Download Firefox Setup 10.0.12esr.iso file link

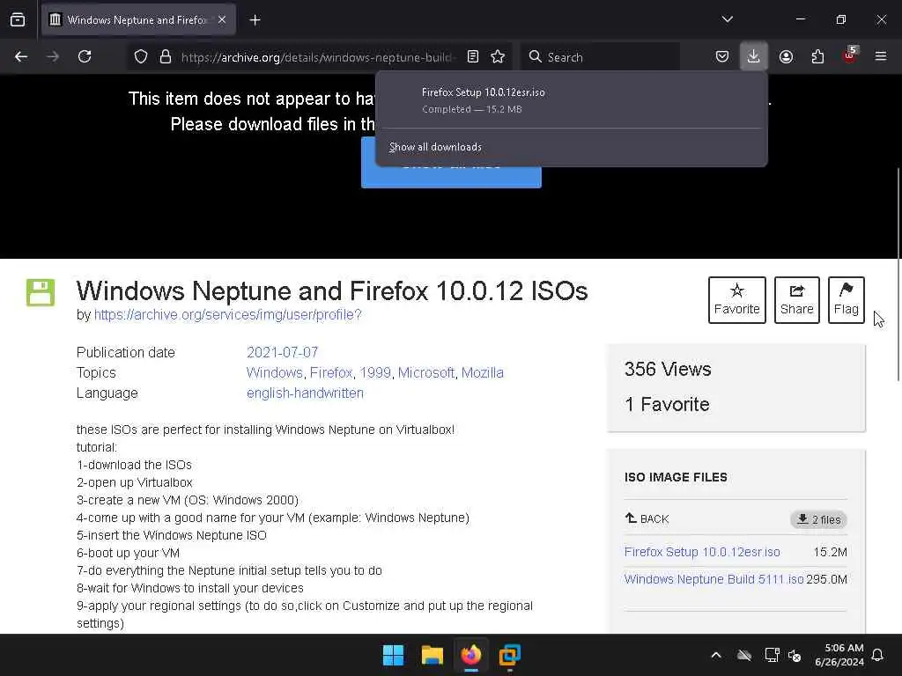click(702, 552)
